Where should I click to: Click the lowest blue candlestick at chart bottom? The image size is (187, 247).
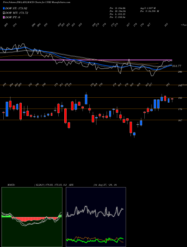coord(134,134)
